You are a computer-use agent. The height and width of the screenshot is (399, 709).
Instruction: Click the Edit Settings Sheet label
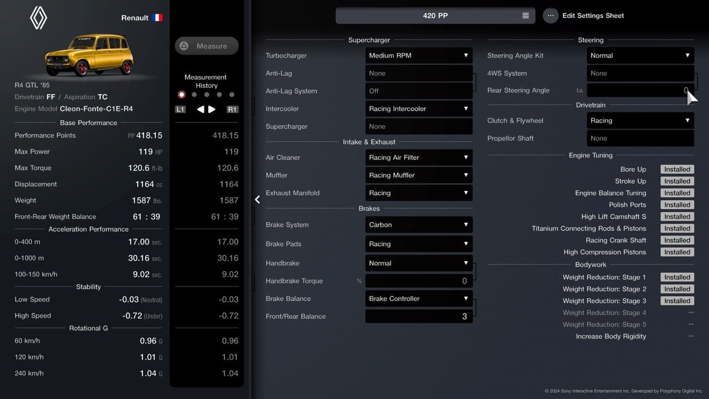[593, 16]
